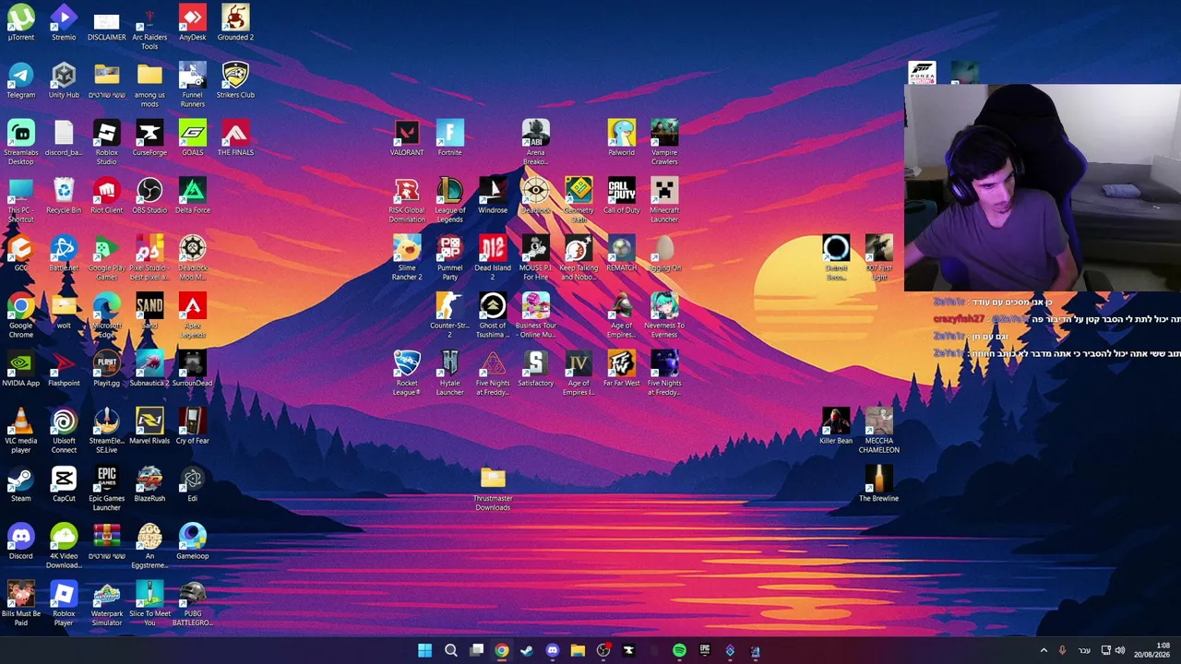The image size is (1181, 664).
Task: Open OBS Studio from the taskbar
Action: (x=603, y=651)
